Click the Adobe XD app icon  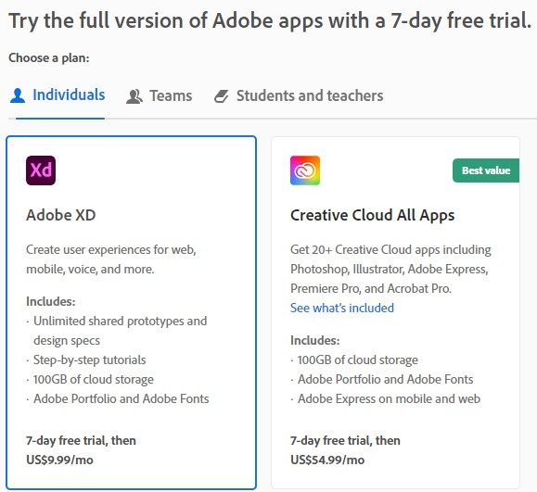[41, 170]
